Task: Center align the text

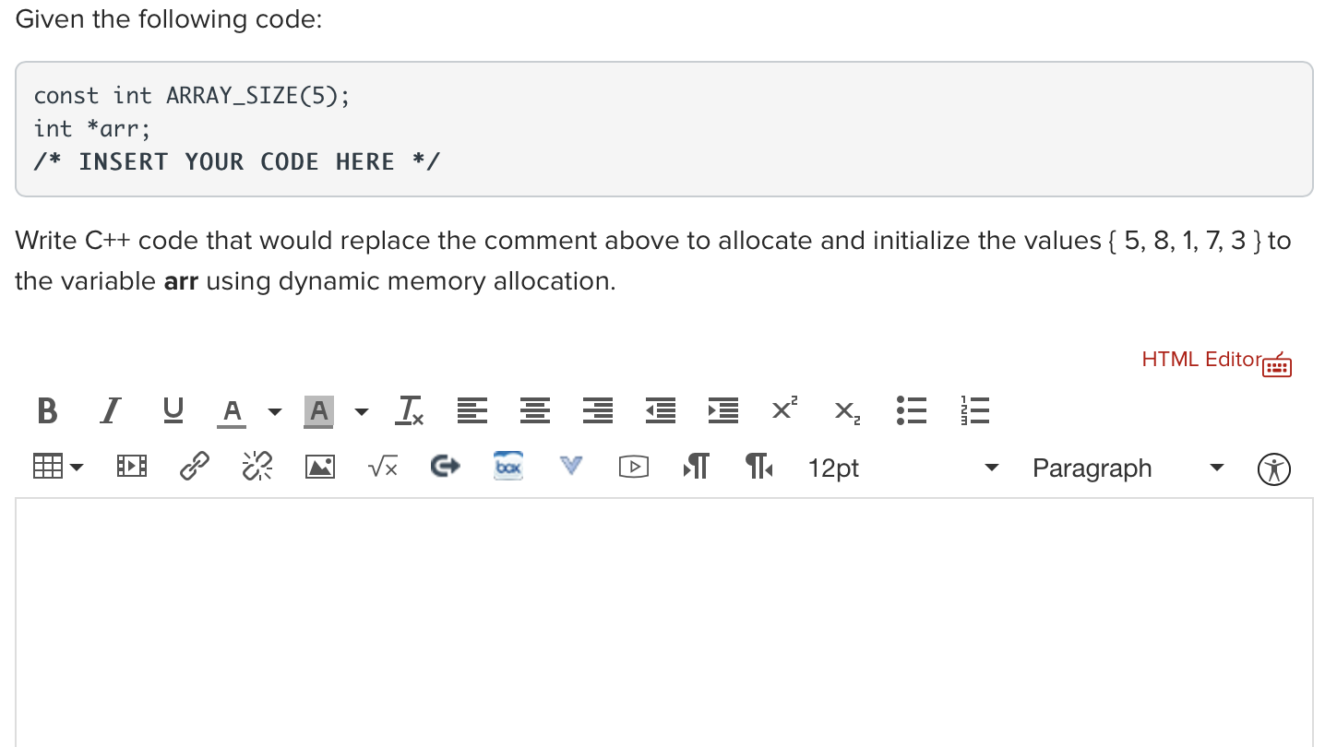Action: pyautogui.click(x=535, y=410)
